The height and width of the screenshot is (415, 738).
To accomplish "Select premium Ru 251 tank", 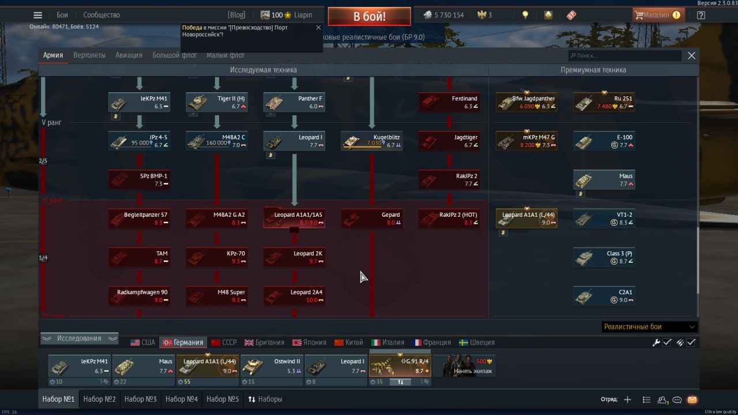I will [x=604, y=103].
